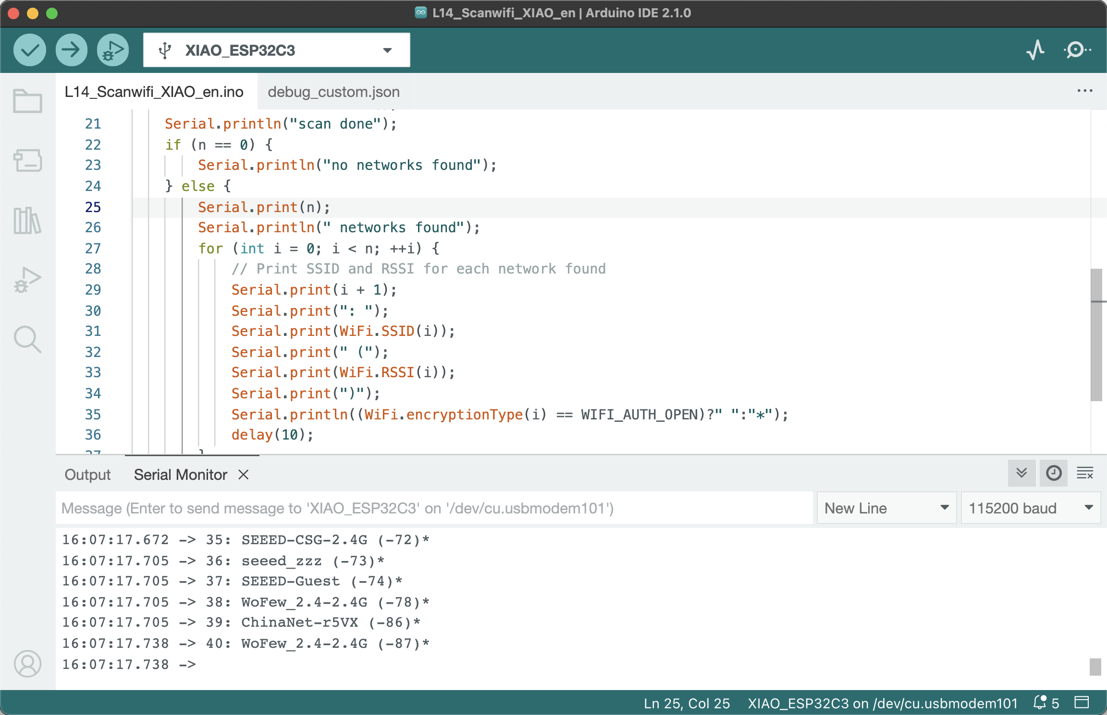Image resolution: width=1107 pixels, height=715 pixels.
Task: Click the 'no networks found' string
Action: (x=402, y=166)
